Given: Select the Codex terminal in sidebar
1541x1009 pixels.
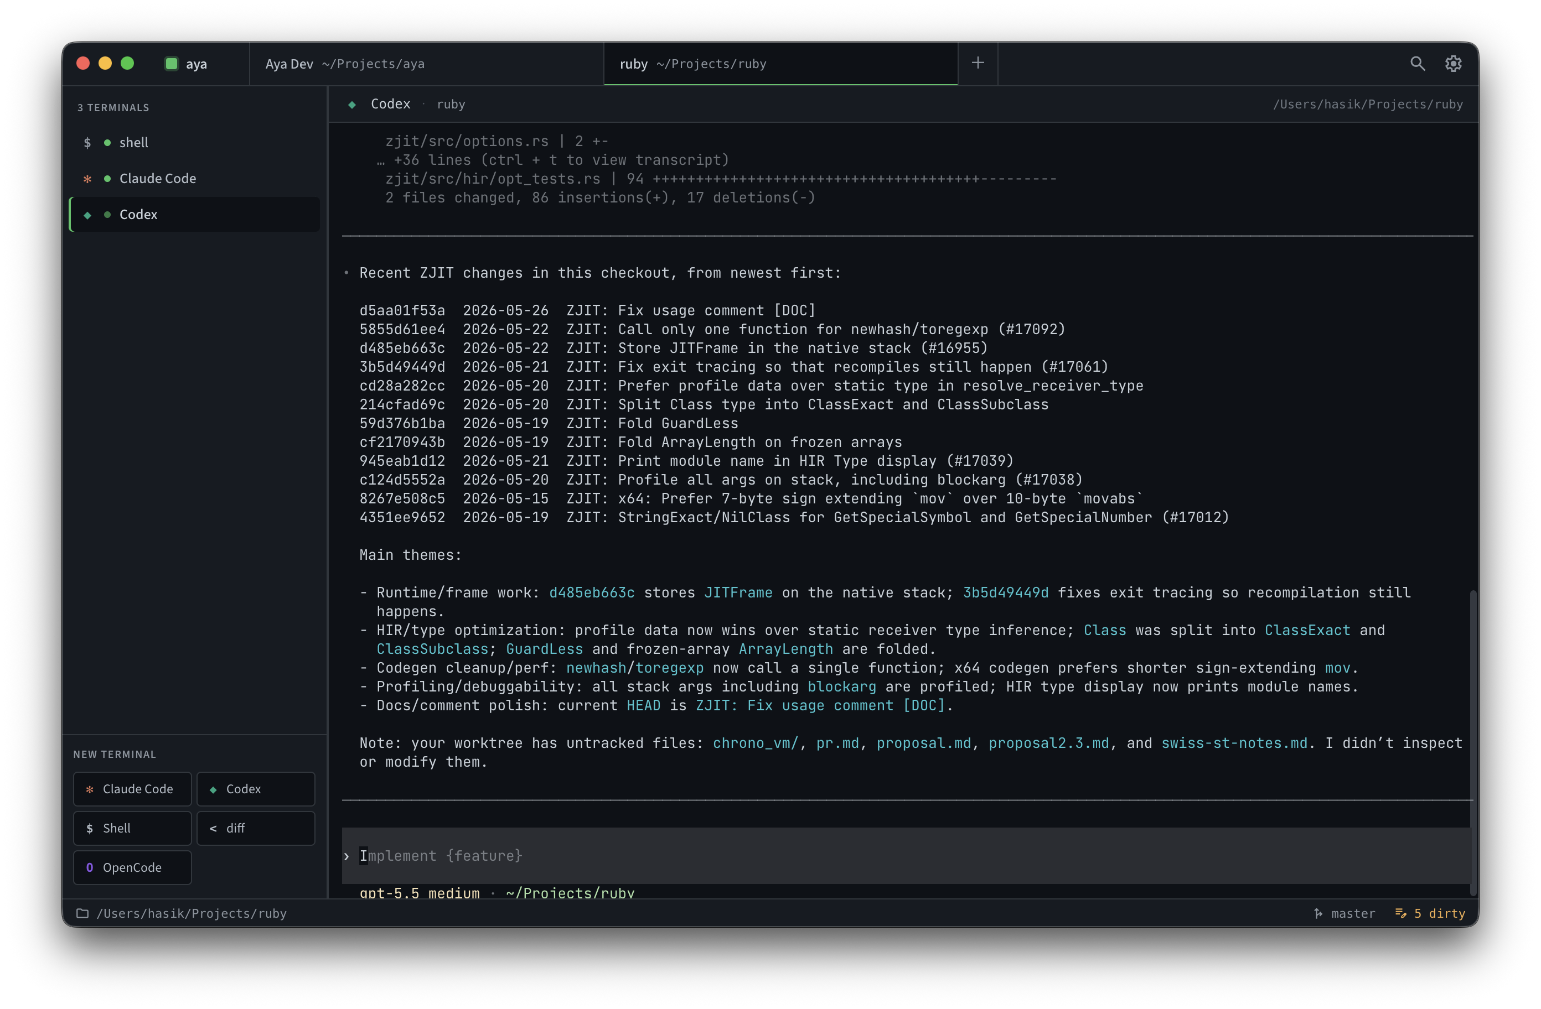Looking at the screenshot, I should pos(194,215).
